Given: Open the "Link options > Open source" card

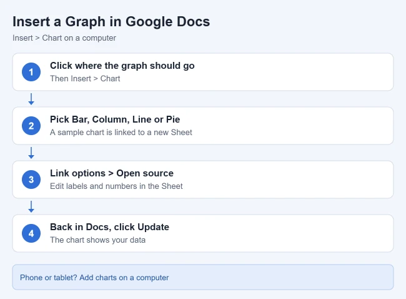Looking at the screenshot, I should pyautogui.click(x=203, y=180).
